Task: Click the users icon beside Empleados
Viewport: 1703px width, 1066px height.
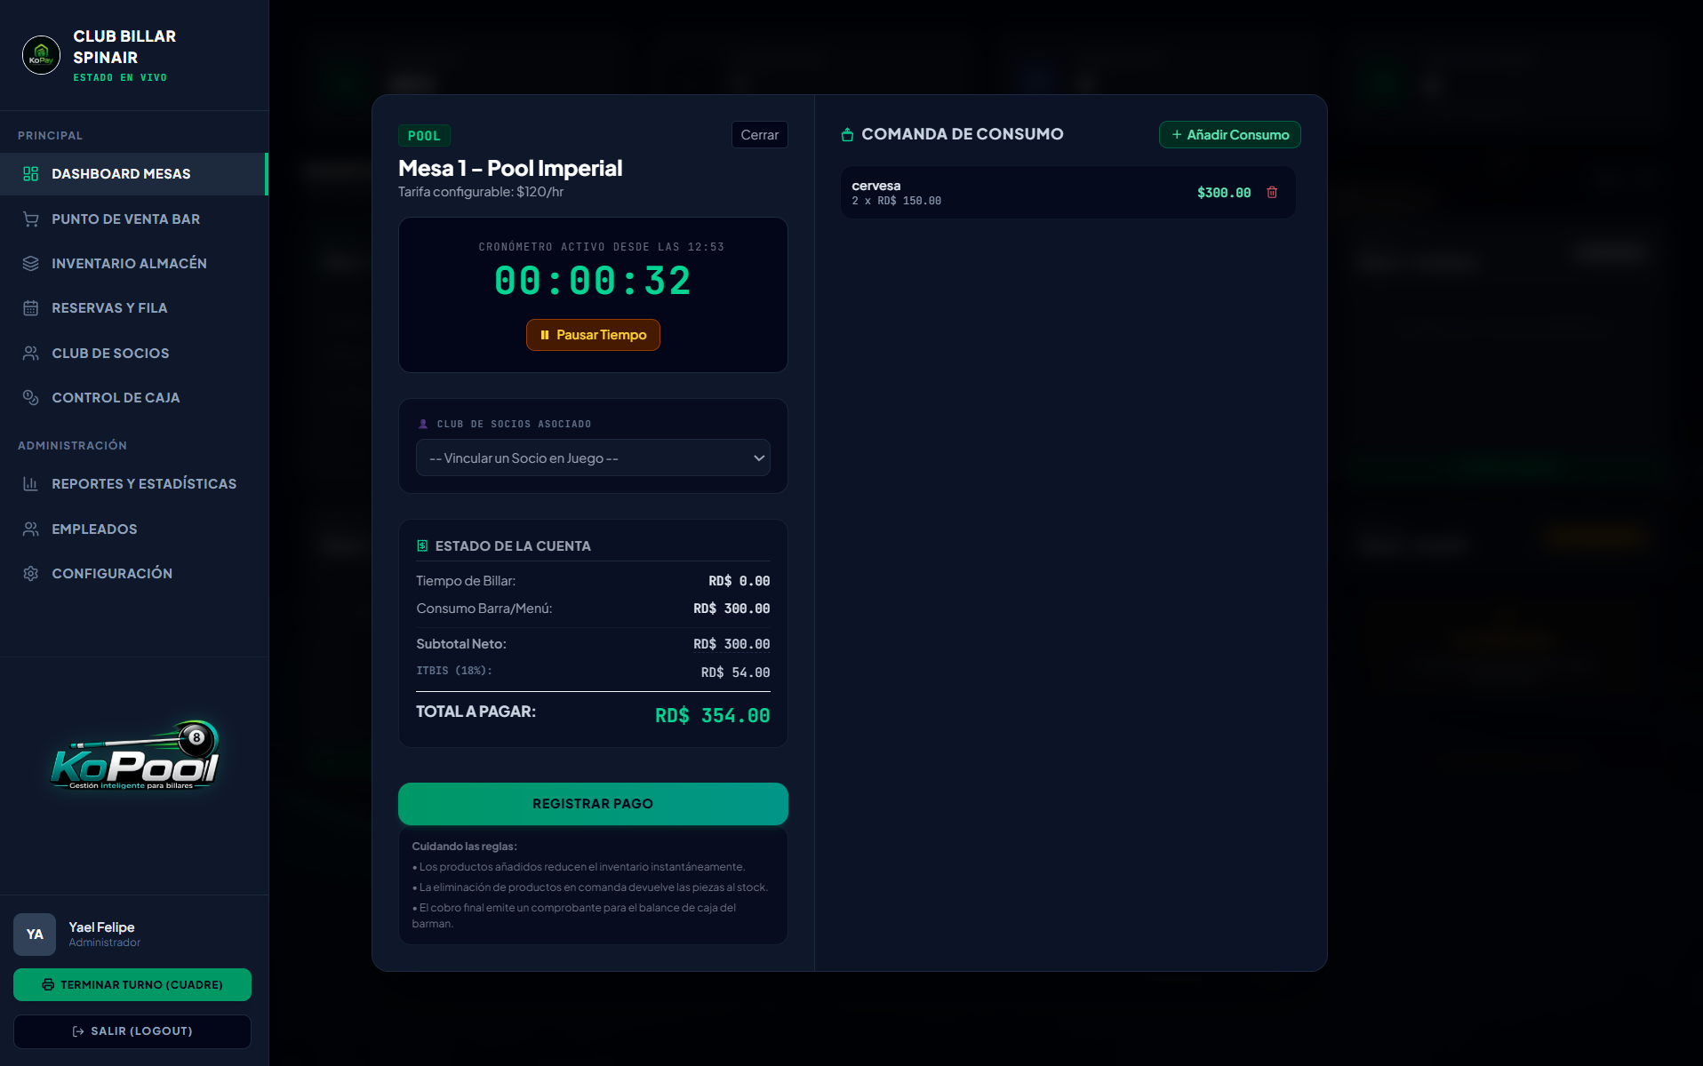Action: [x=30, y=529]
